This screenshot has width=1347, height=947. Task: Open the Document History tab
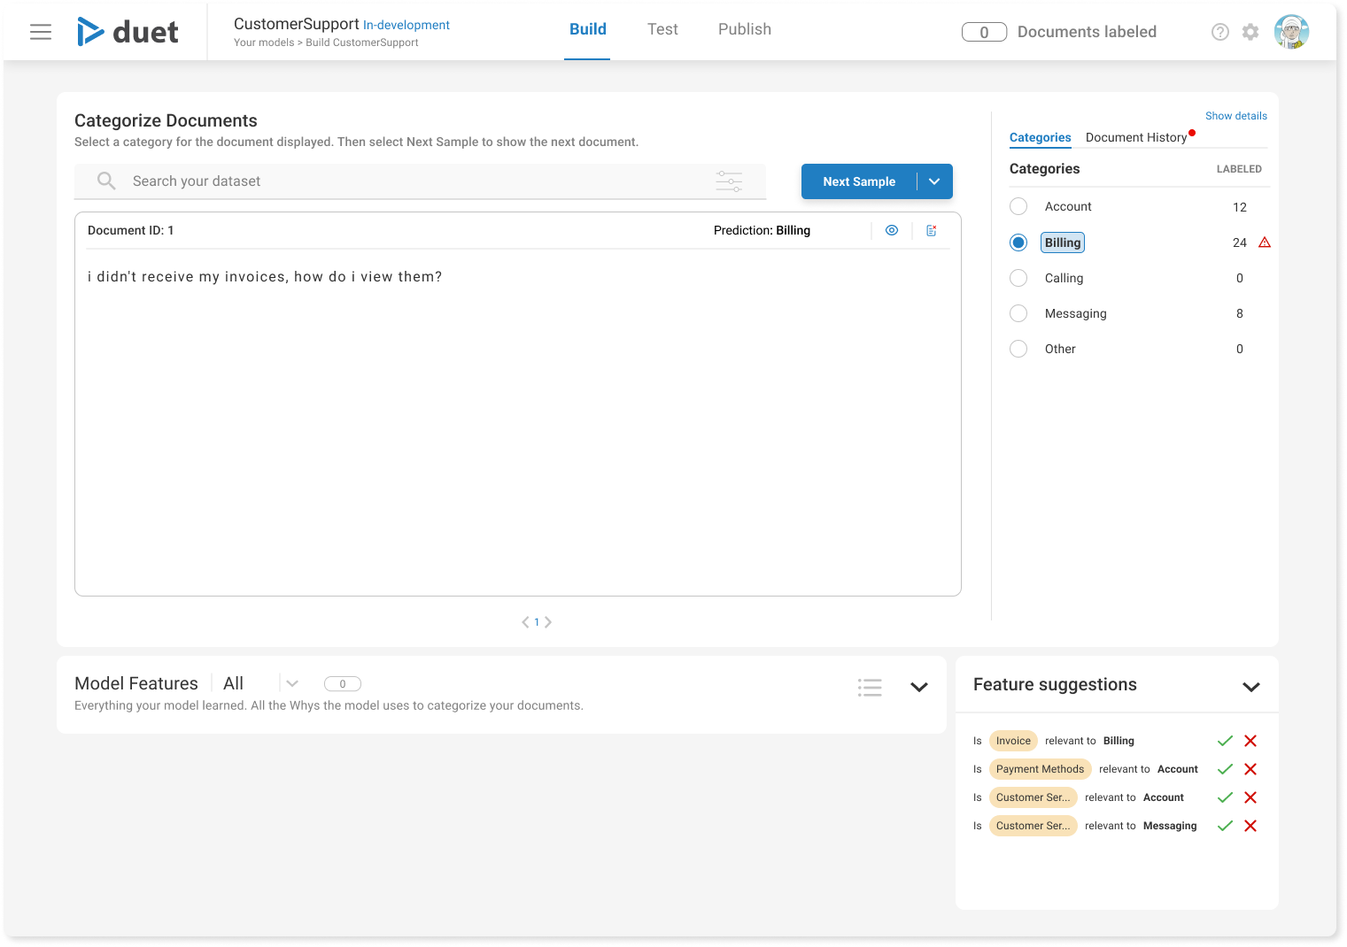click(x=1136, y=137)
